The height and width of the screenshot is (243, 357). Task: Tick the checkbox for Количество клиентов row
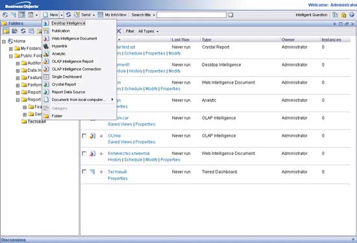pos(84,154)
